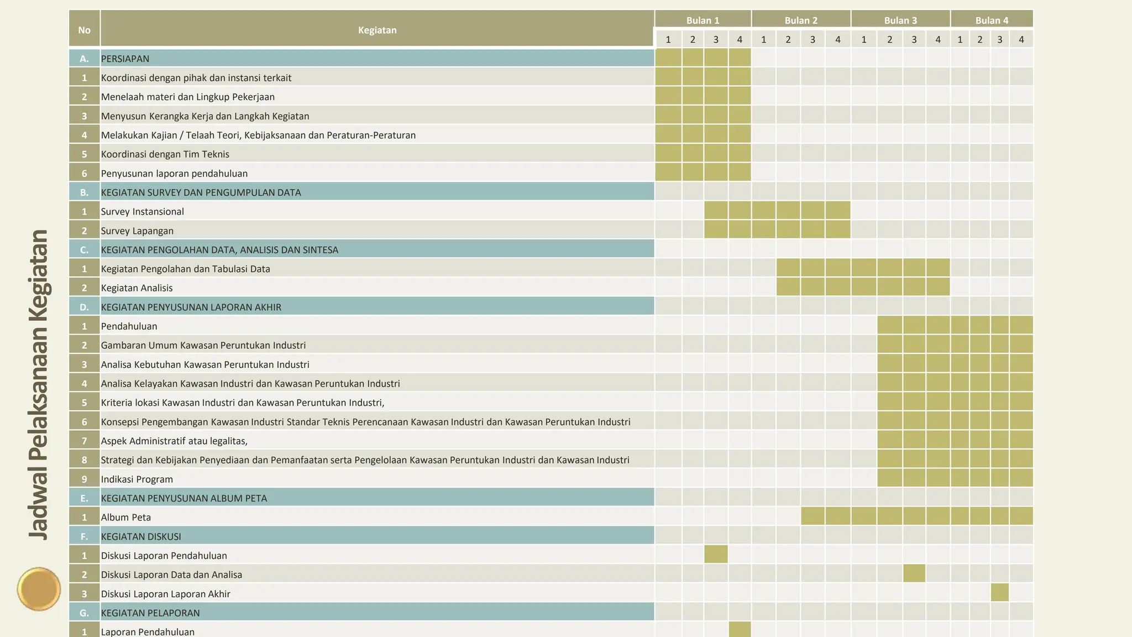
Task: Click Jadwal Pelaksanaan Kegiatan vertical title
Action: (x=39, y=384)
